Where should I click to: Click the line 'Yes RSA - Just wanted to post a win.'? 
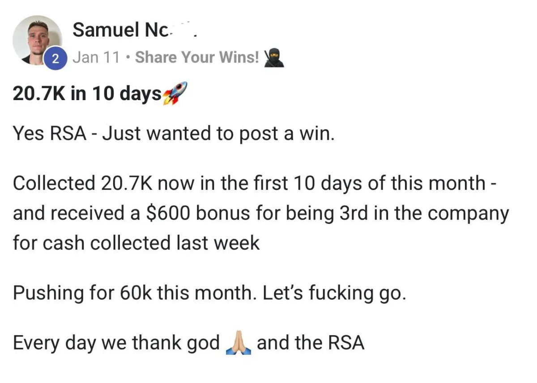pyautogui.click(x=174, y=134)
